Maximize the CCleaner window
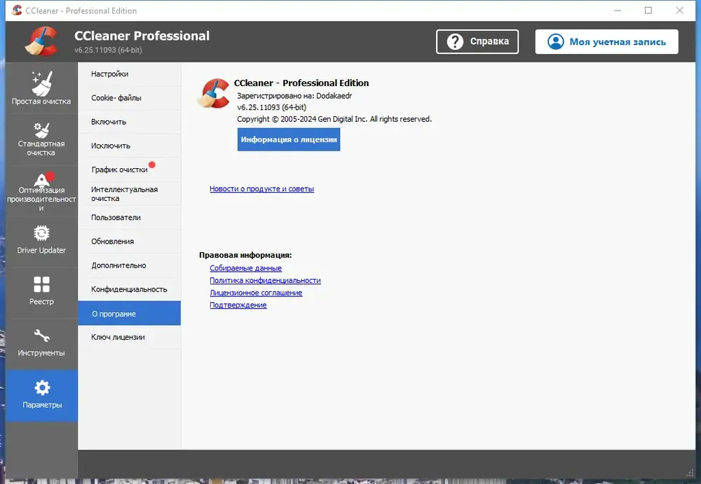Viewport: 701px width, 484px height. point(648,11)
